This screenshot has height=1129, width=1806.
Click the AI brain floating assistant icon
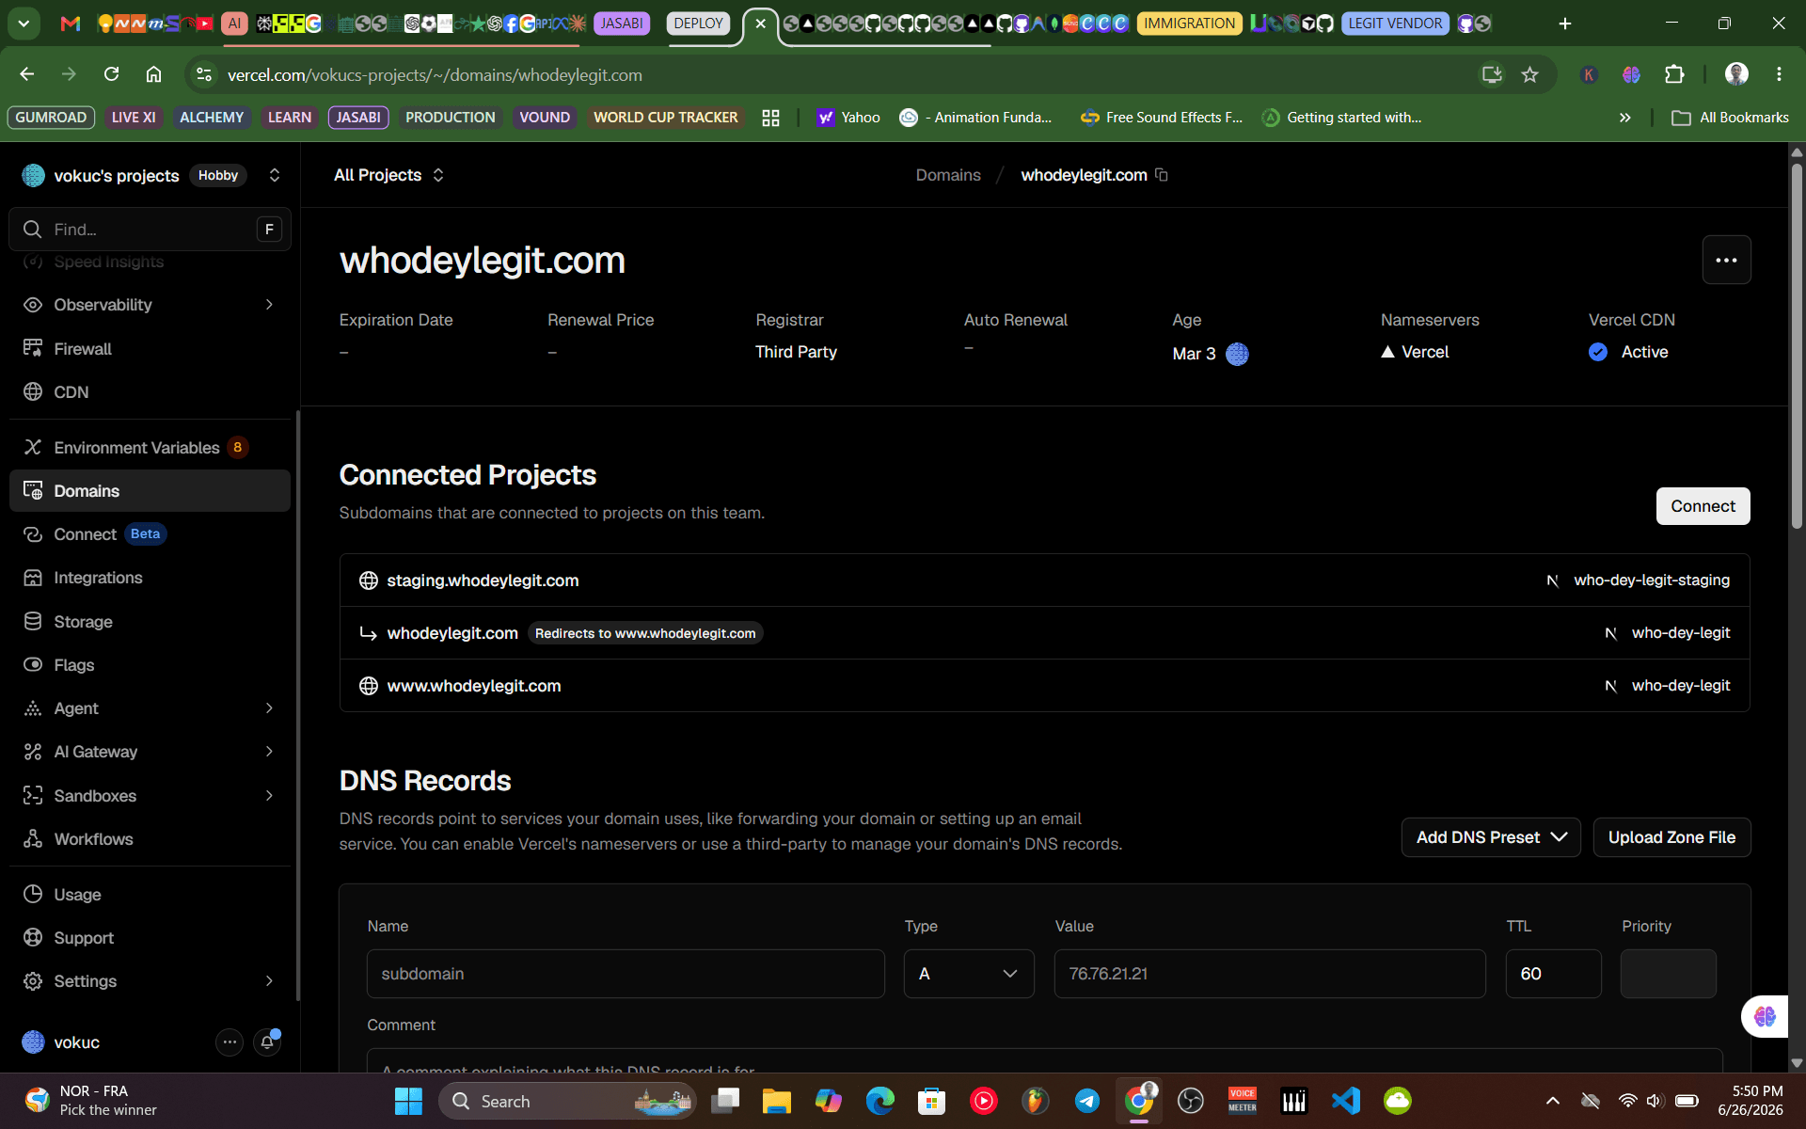point(1765,1016)
